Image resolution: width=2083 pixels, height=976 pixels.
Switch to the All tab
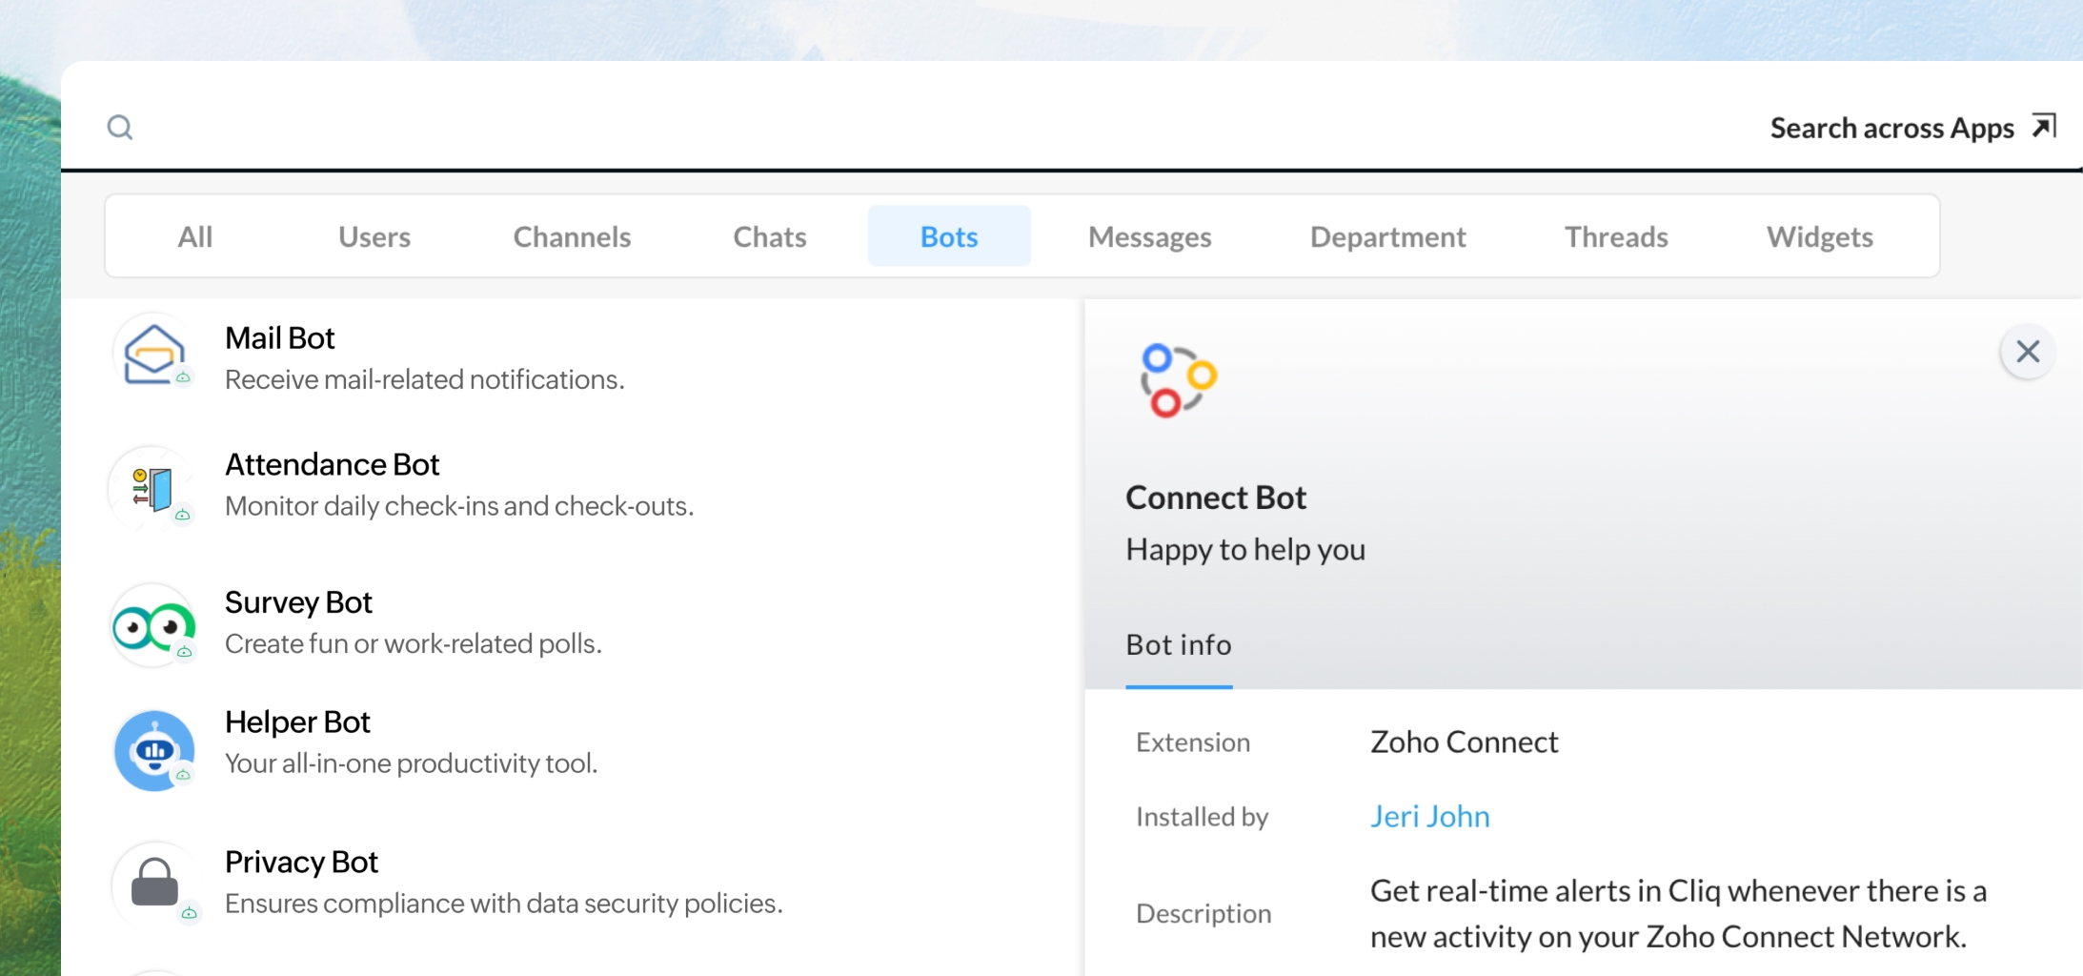coord(195,236)
